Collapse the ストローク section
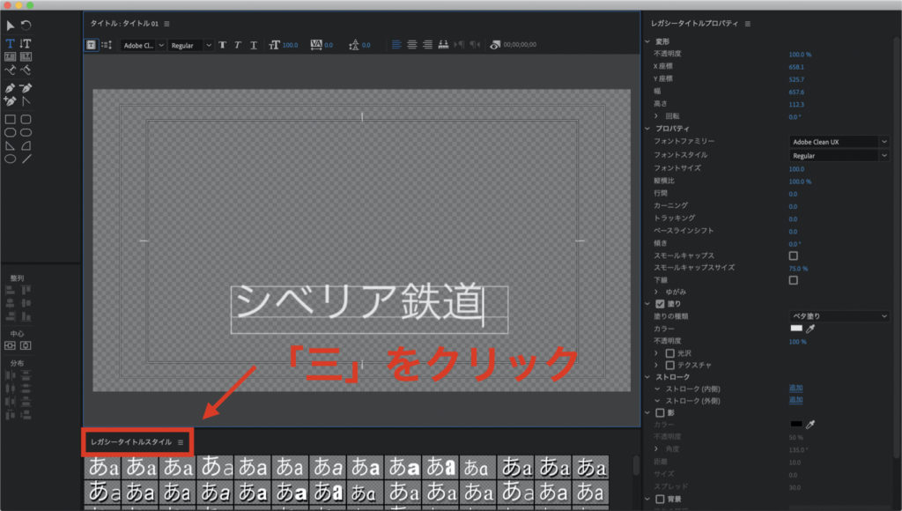This screenshot has width=902, height=511. (647, 377)
